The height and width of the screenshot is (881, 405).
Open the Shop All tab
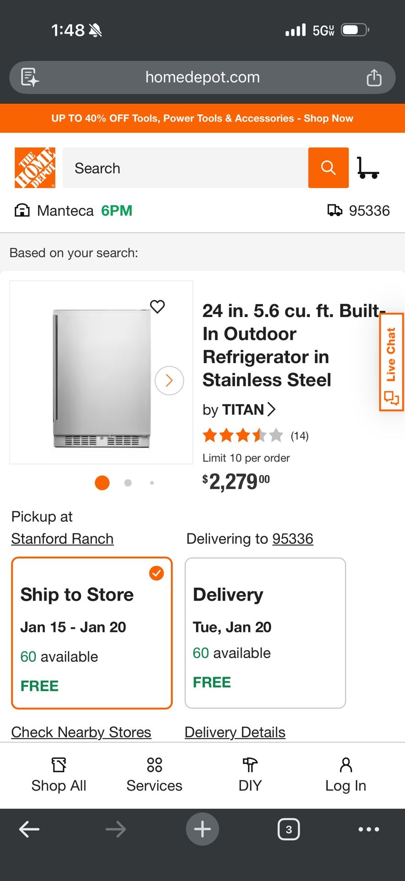(x=59, y=775)
